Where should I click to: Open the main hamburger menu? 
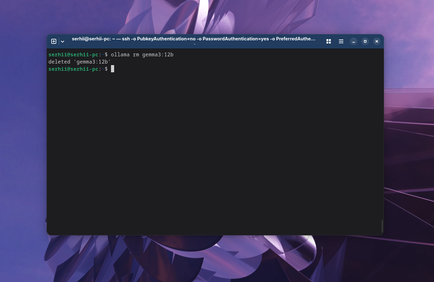(341, 41)
